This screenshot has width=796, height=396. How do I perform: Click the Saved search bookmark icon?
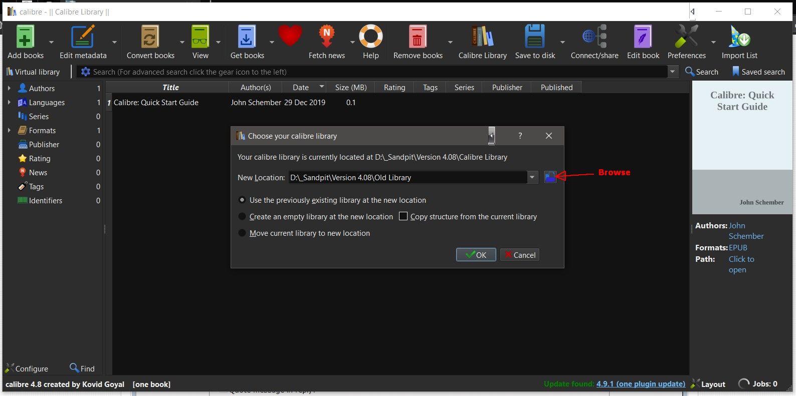(x=736, y=72)
